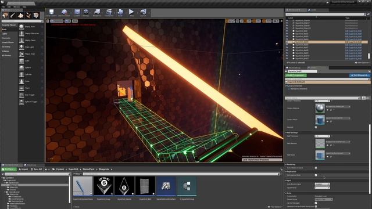Open the Help menu
372x209 pixels.
(x=24, y=7)
